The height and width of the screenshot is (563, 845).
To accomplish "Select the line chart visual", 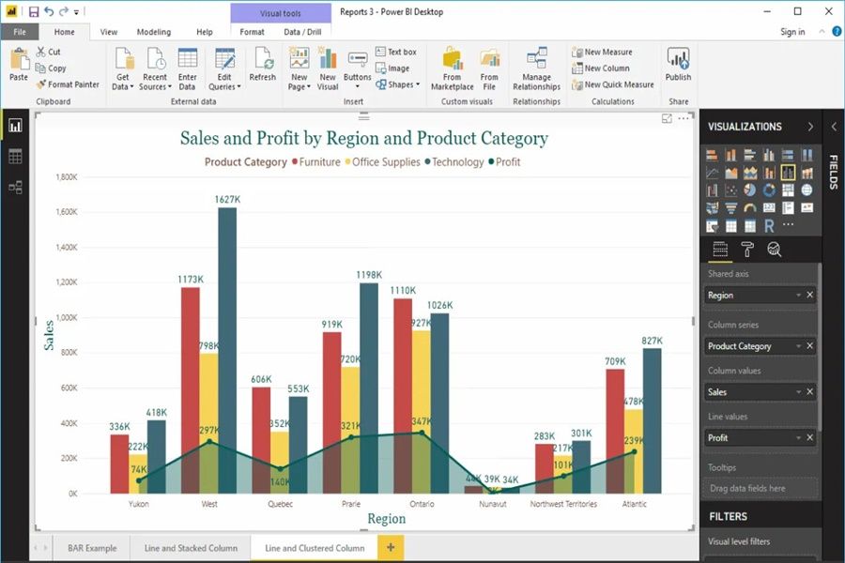I will click(712, 173).
